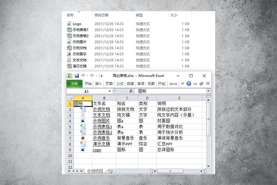This screenshot has height=185, width=277.
Task: Select column A header
Action: [83, 98]
